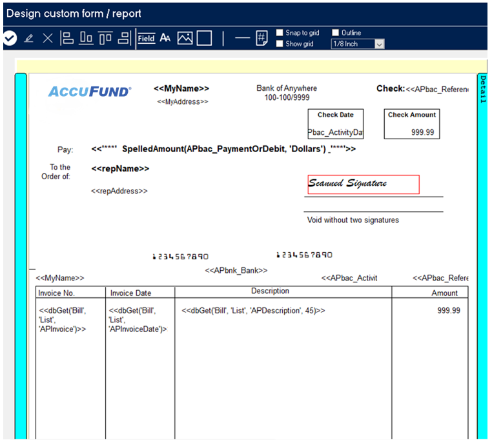Select the horizontal line tool
Image resolution: width=492 pixels, height=443 pixels.
click(242, 39)
